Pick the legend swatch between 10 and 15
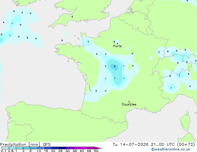Viewport: 197px width, 152px height. [41, 148]
